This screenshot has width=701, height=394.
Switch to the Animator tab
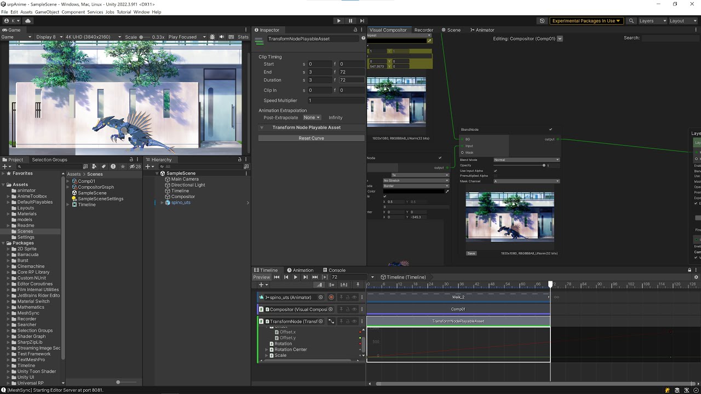click(x=481, y=30)
